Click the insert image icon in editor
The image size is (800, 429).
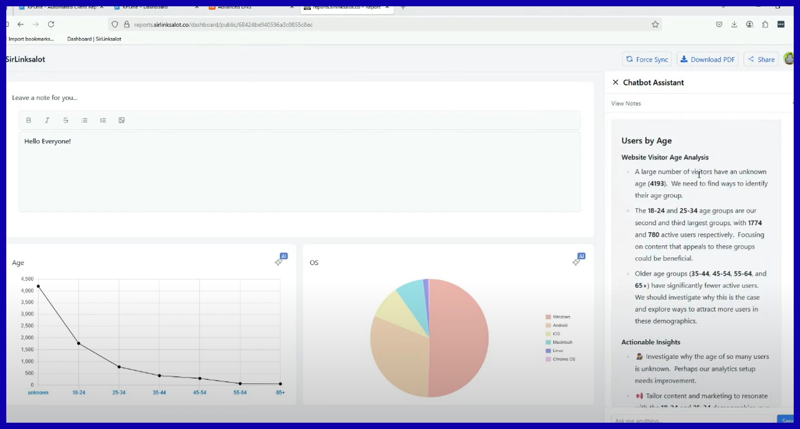click(122, 120)
